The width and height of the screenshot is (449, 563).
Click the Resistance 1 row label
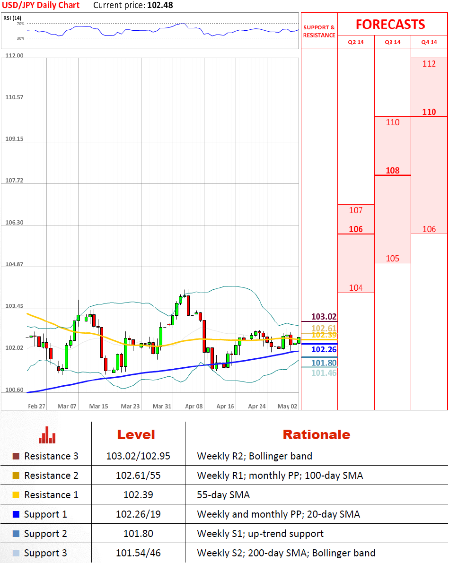51,495
